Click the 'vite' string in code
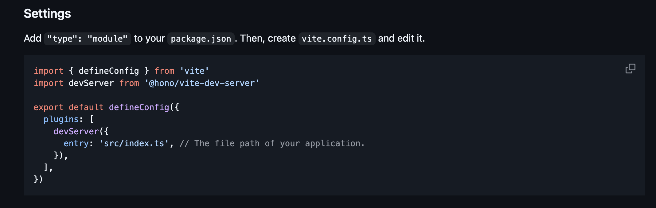Viewport: 656px width, 208px height. 194,71
